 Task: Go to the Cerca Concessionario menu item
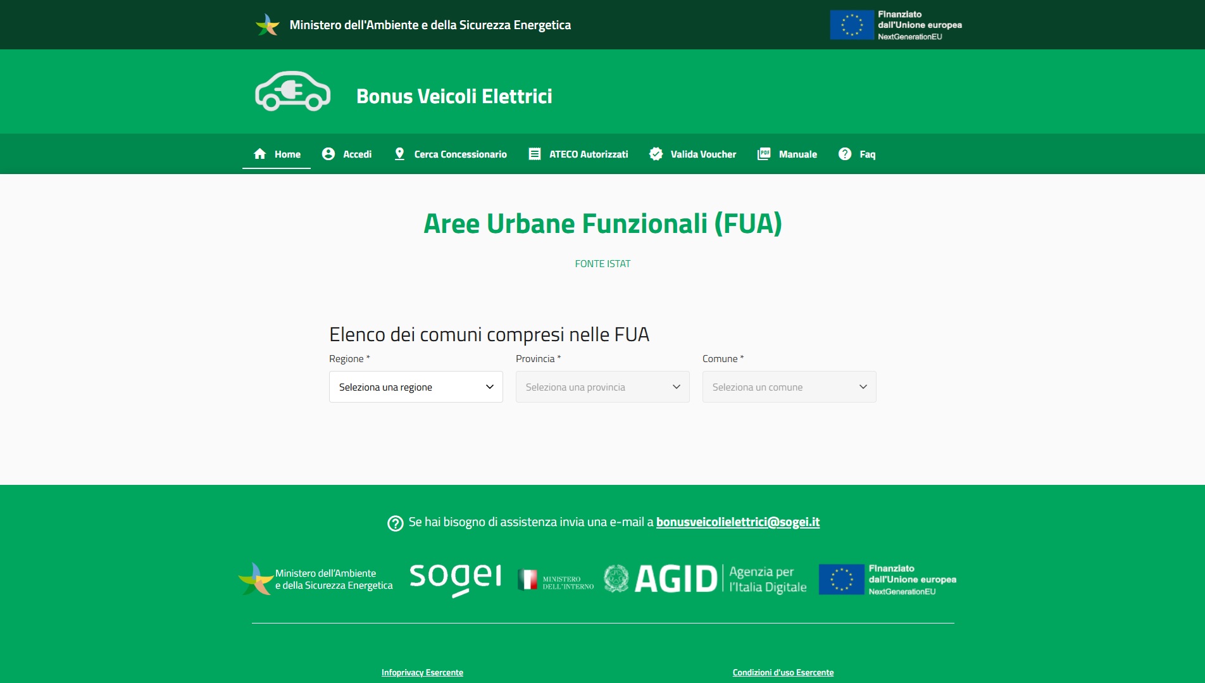point(460,154)
